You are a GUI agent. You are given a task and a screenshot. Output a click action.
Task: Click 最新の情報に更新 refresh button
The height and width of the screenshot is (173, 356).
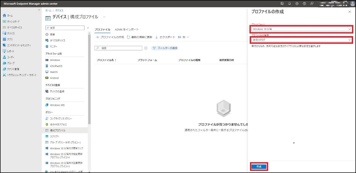(139, 37)
